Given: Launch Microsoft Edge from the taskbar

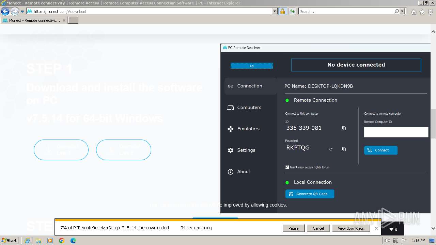Looking at the screenshot, I should (x=73, y=241).
